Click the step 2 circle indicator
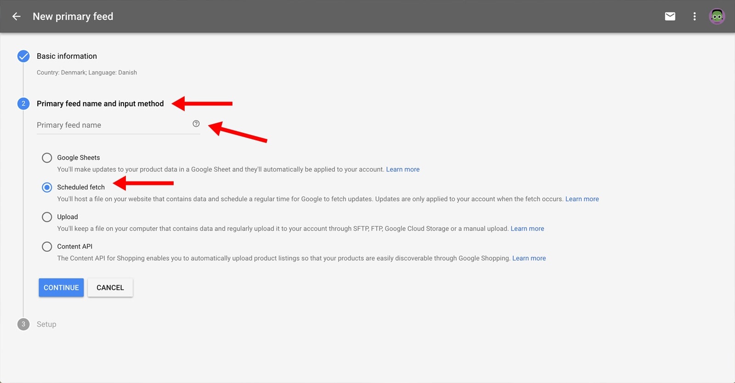735x383 pixels. pyautogui.click(x=23, y=103)
